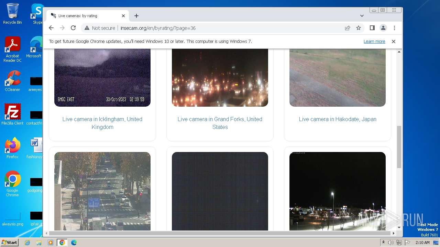Image resolution: width=440 pixels, height=247 pixels.
Task: Bookmark this page with the star icon
Action: [359, 28]
